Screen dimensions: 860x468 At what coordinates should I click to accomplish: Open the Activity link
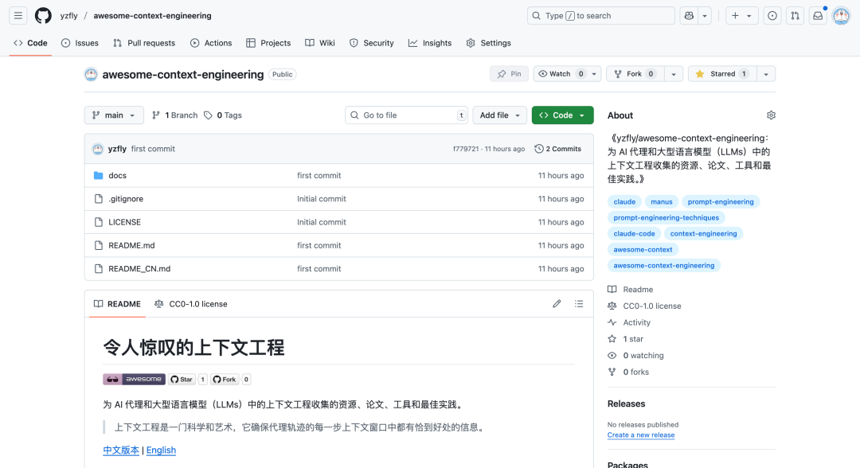(x=629, y=322)
